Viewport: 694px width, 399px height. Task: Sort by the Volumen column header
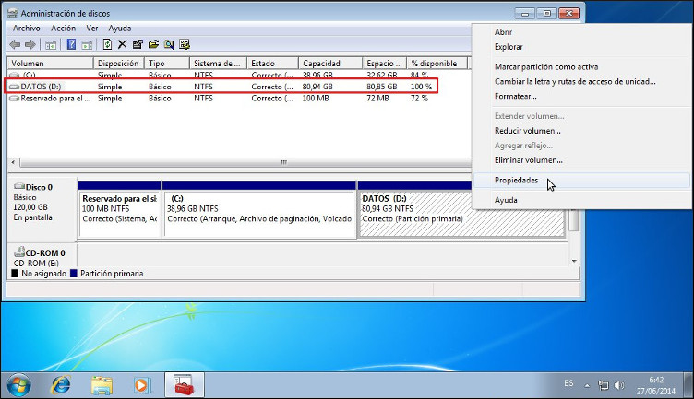tap(51, 64)
